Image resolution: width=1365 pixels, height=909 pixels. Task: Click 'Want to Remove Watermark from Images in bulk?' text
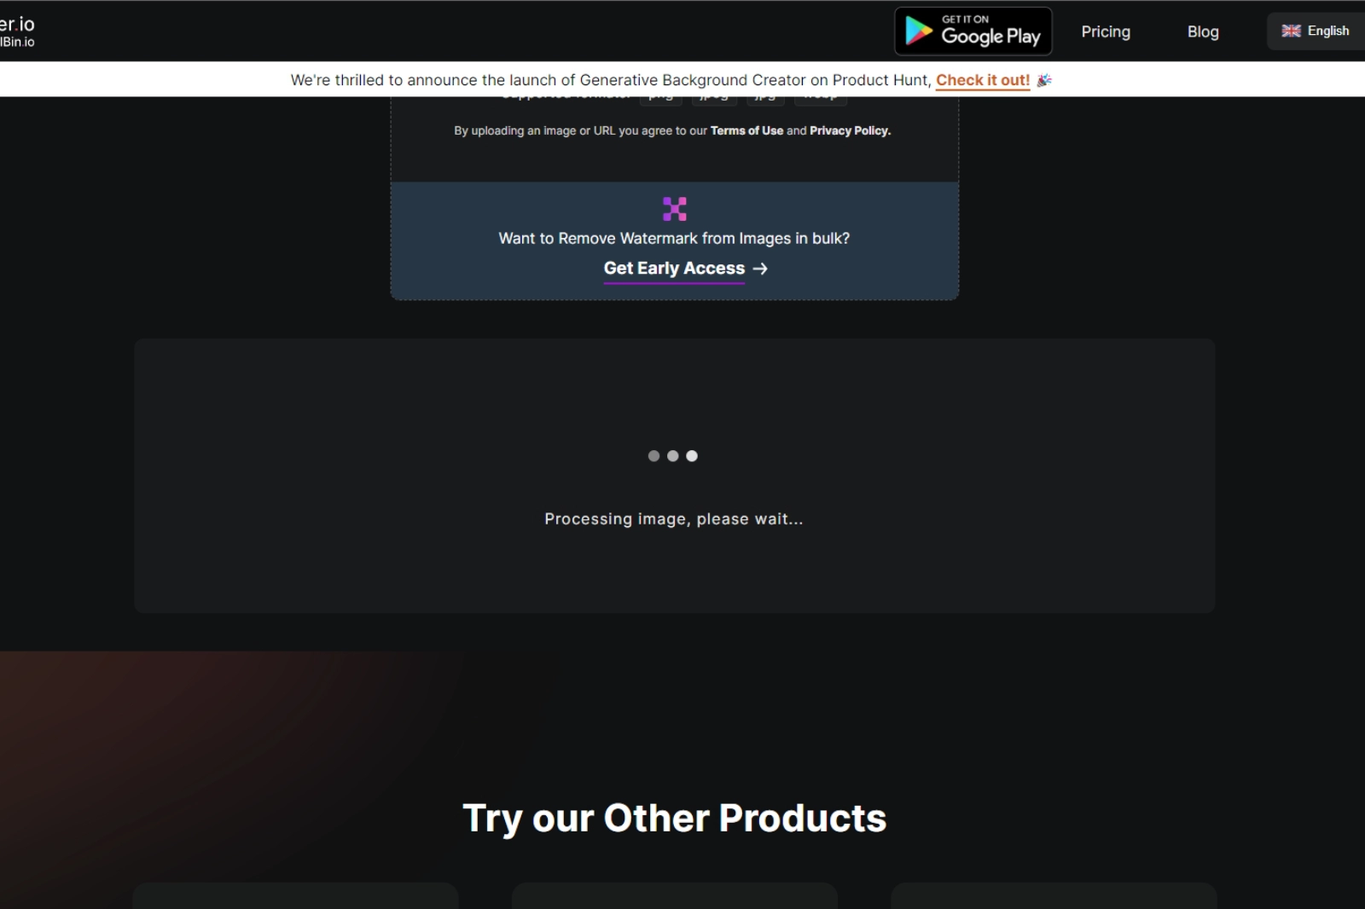(674, 238)
